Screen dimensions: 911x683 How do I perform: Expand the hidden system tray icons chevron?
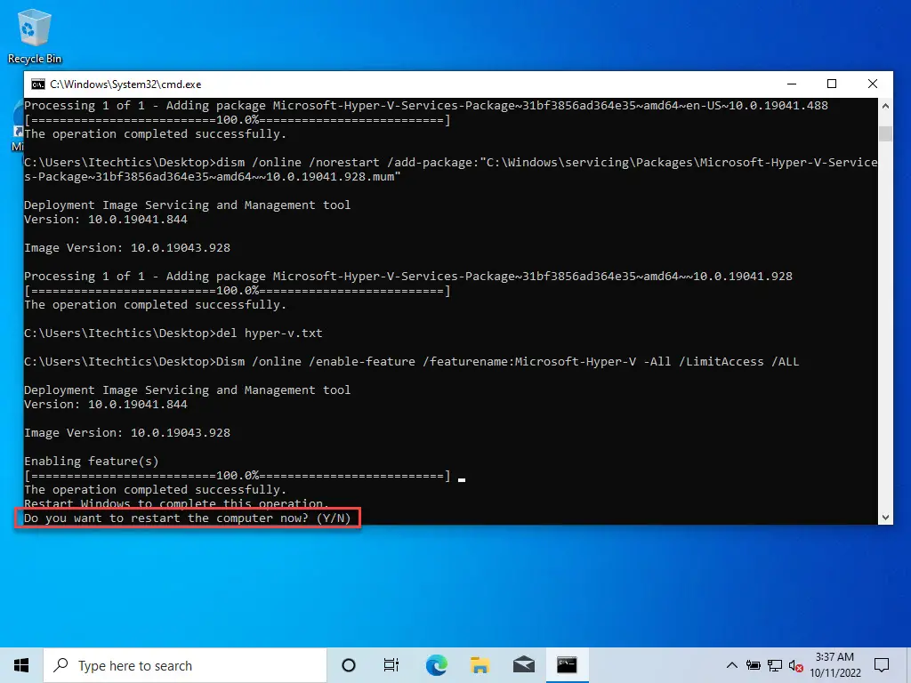(732, 665)
